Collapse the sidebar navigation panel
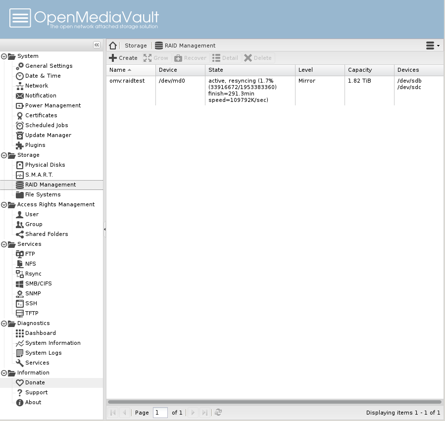The height and width of the screenshot is (421, 445). pos(97,45)
